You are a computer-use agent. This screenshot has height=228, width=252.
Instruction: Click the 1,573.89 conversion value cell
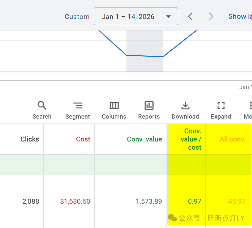point(149,201)
